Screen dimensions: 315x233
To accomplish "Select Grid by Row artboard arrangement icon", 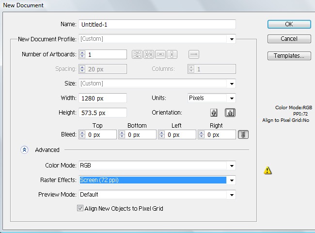I will [137, 54].
